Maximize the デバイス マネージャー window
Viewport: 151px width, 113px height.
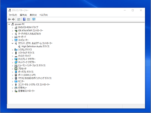tap(133, 10)
